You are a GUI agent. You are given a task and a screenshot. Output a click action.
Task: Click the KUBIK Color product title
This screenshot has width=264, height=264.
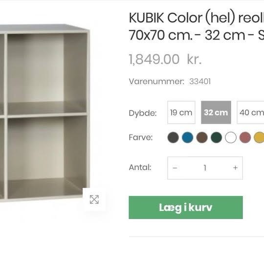pos(197,26)
